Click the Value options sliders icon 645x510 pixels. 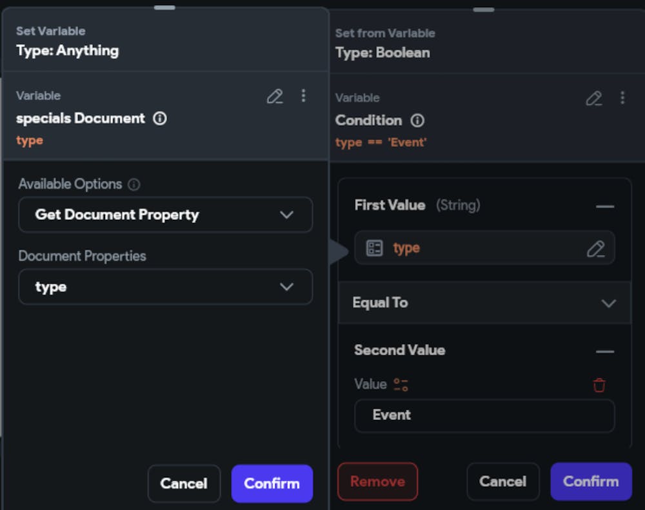tap(401, 385)
